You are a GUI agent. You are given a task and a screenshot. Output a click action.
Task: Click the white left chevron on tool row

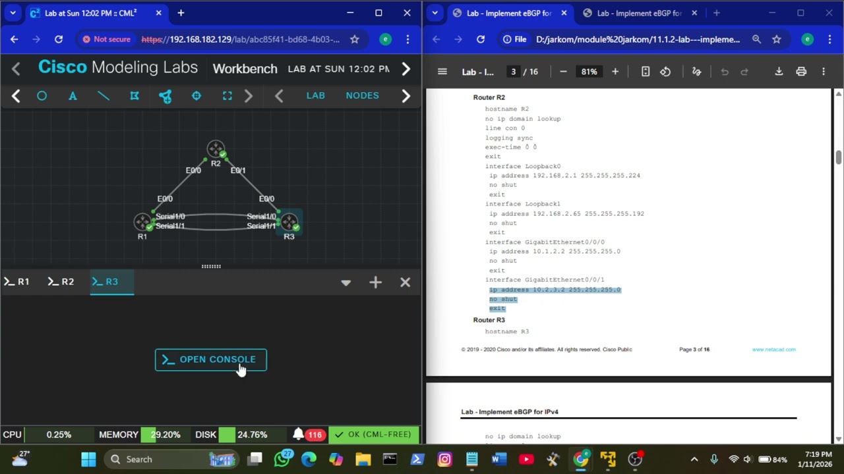point(16,96)
